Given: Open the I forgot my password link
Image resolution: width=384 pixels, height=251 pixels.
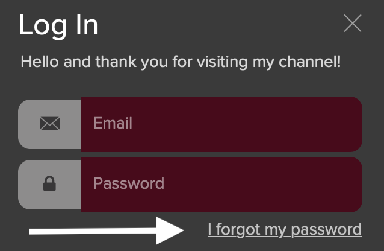Looking at the screenshot, I should point(285,230).
